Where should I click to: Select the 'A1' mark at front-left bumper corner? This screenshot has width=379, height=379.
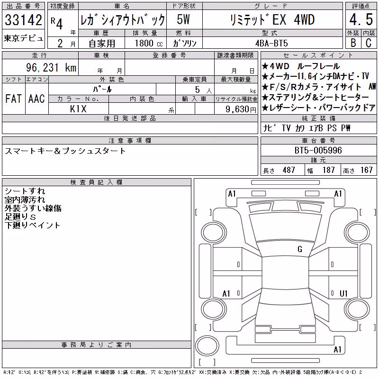click(232, 194)
